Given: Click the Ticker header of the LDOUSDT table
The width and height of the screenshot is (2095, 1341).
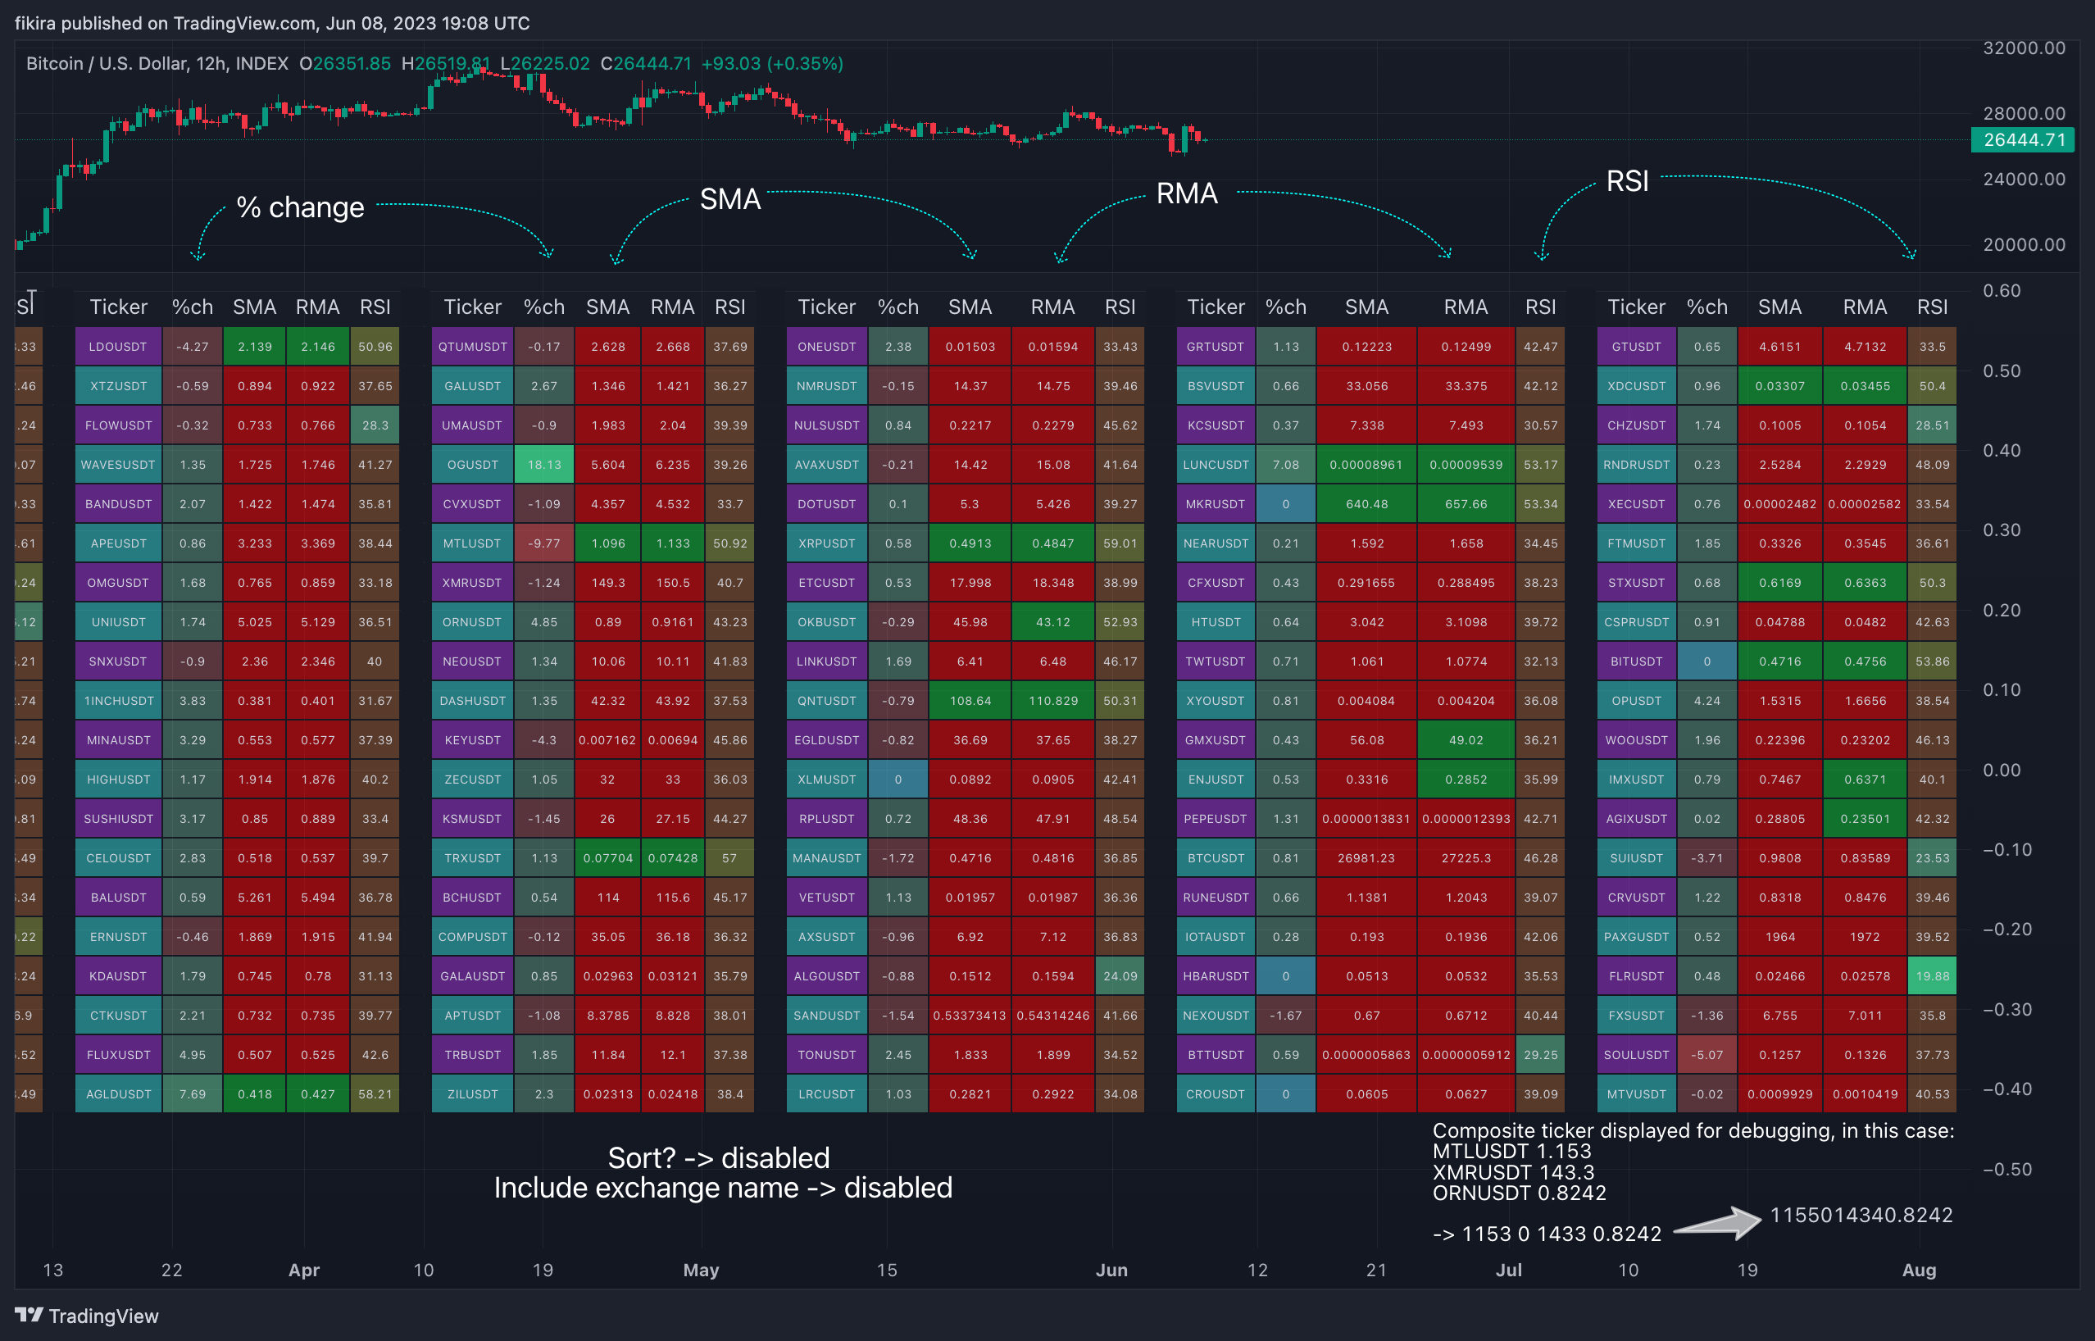Looking at the screenshot, I should pyautogui.click(x=118, y=307).
